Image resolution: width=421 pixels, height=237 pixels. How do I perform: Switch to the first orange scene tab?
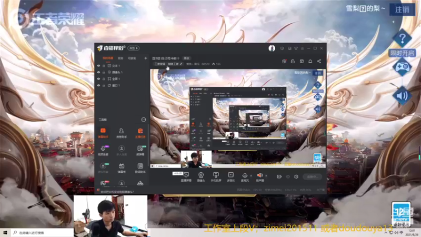point(108,58)
